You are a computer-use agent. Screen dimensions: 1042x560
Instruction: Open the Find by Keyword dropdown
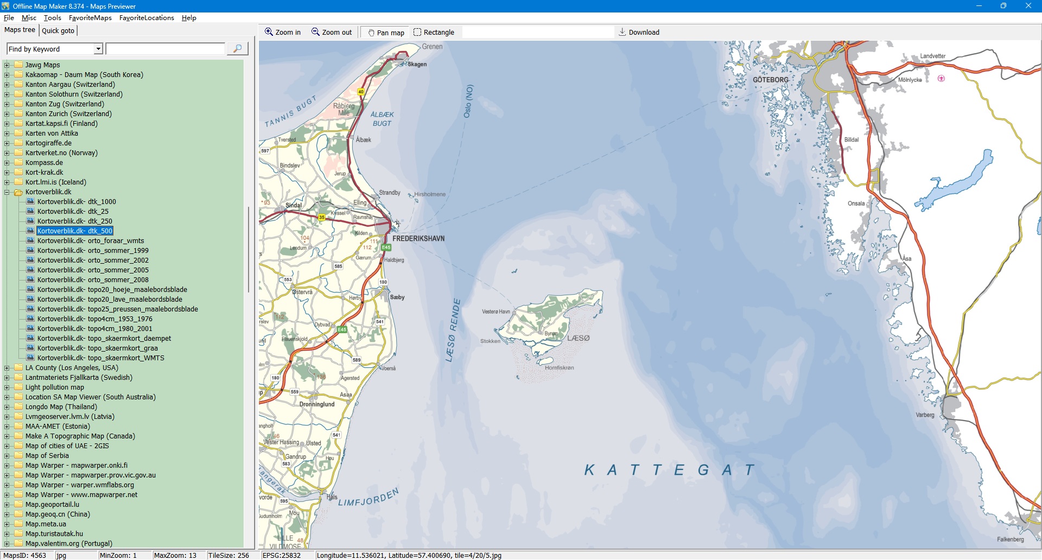(98, 49)
